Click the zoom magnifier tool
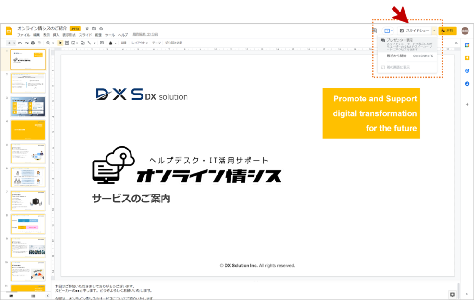Image resolution: width=474 pixels, height=300 pixels. tap(48, 43)
